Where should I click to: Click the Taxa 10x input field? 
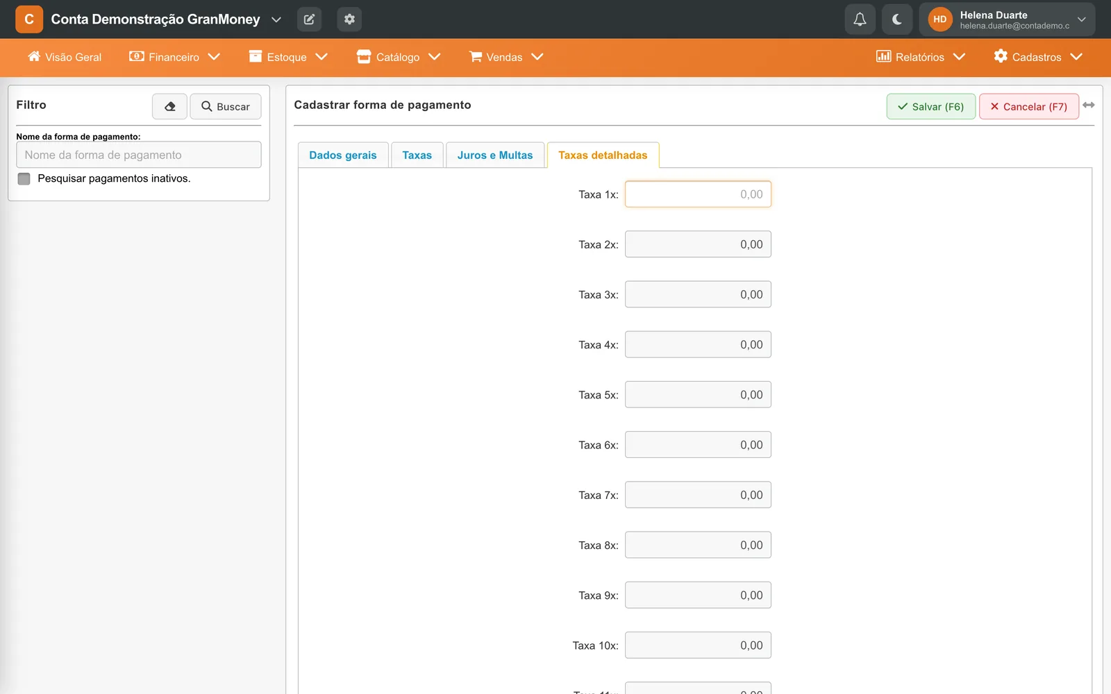pyautogui.click(x=698, y=645)
